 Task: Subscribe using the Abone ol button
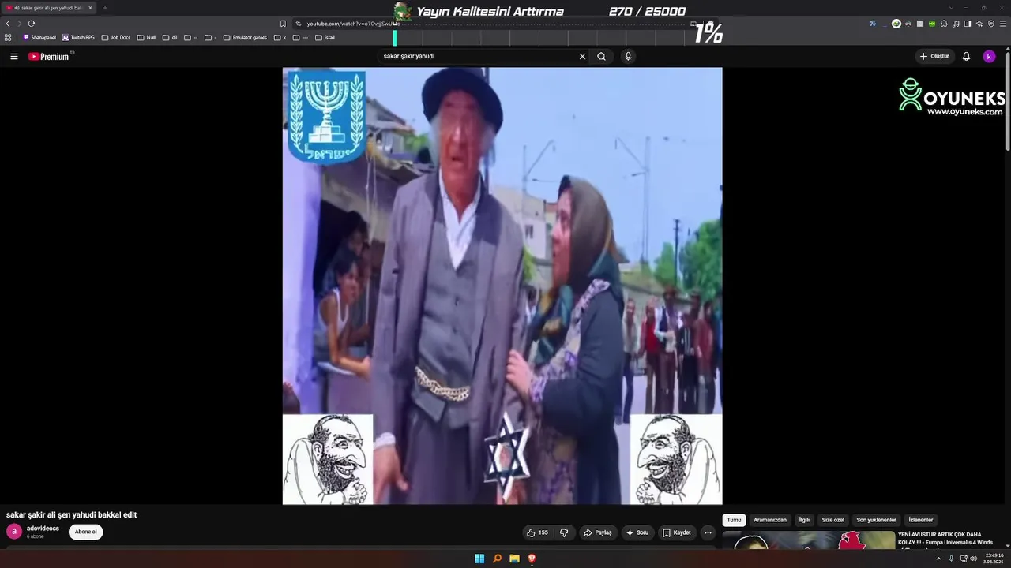click(x=85, y=532)
